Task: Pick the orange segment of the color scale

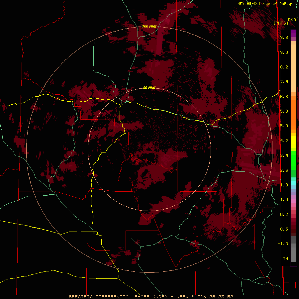Action: click(293, 115)
